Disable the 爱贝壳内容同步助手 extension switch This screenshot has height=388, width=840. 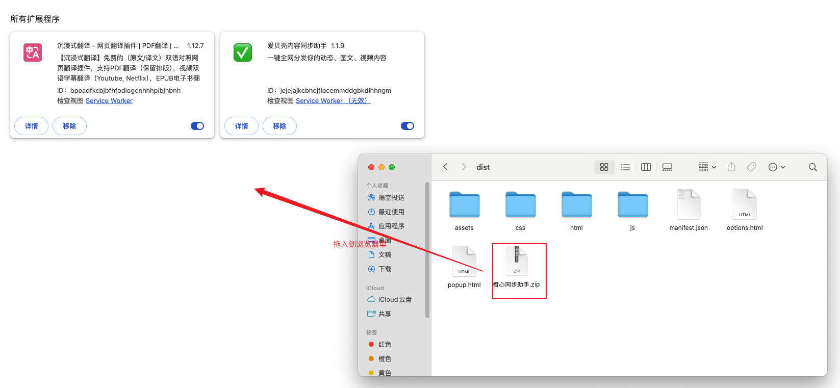click(408, 126)
